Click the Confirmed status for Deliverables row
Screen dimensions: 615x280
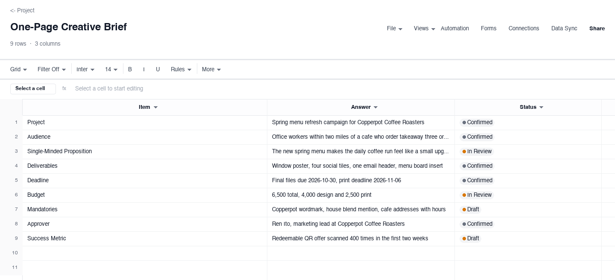point(477,166)
